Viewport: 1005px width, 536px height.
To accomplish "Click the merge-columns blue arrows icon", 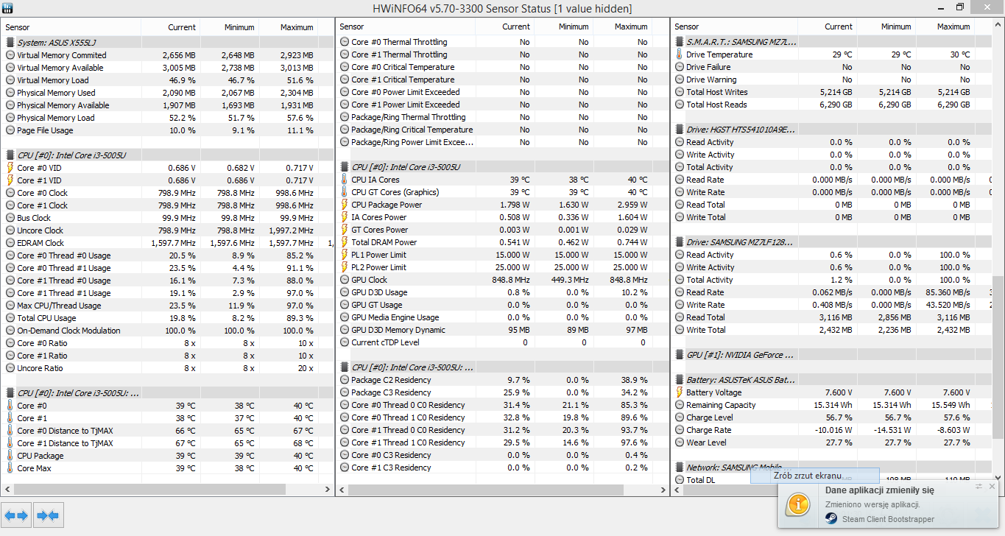I will (x=48, y=515).
